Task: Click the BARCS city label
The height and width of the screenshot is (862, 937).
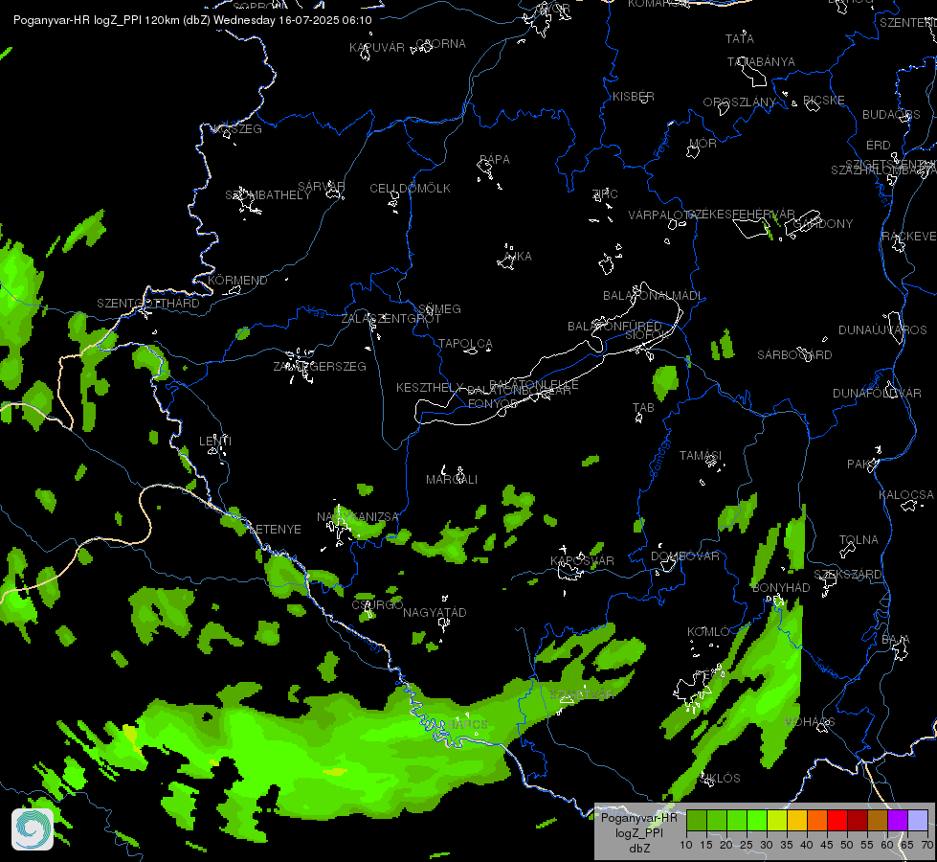Action: tap(468, 724)
